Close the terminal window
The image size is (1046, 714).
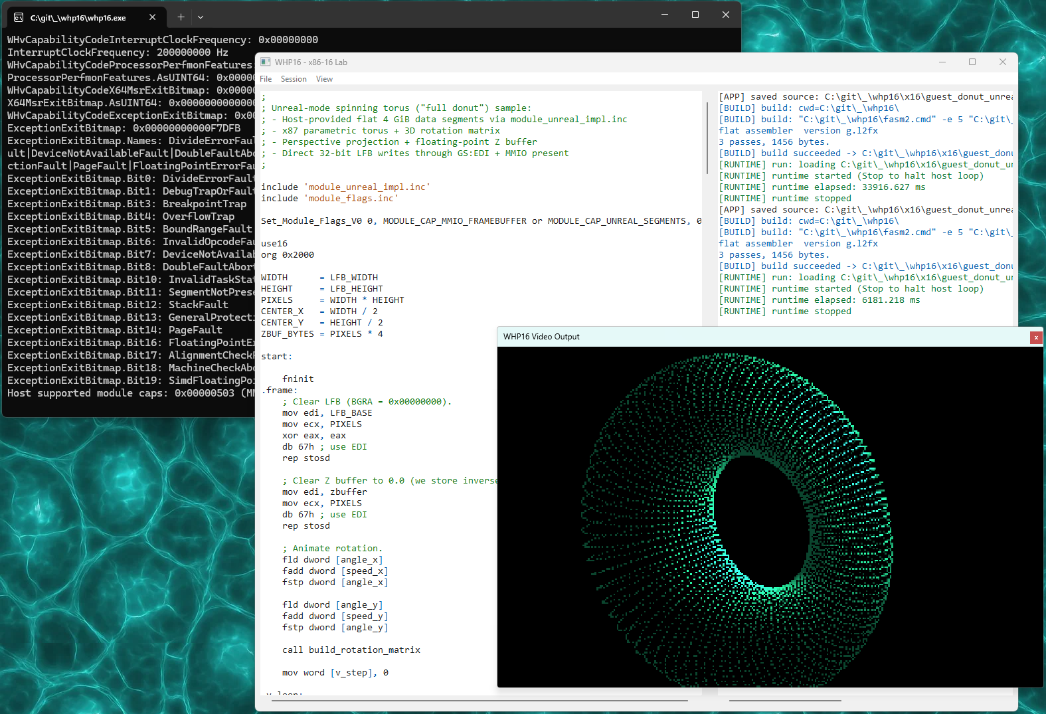[x=726, y=15]
